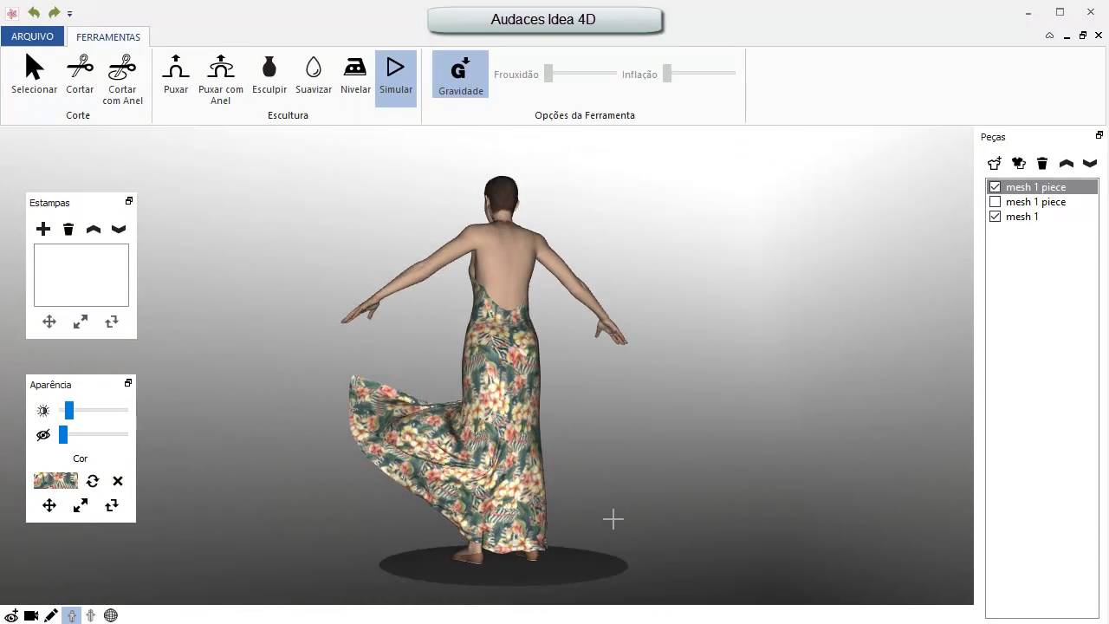Select the Puxar pull tool

(x=176, y=75)
